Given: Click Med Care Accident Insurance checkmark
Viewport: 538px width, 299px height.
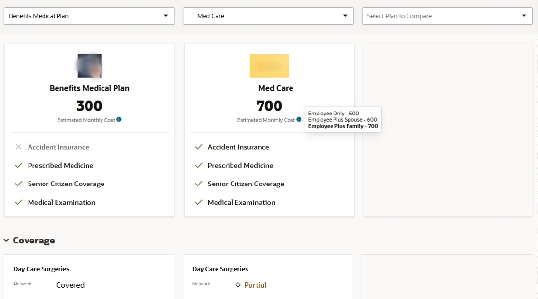Looking at the screenshot, I should coord(198,147).
